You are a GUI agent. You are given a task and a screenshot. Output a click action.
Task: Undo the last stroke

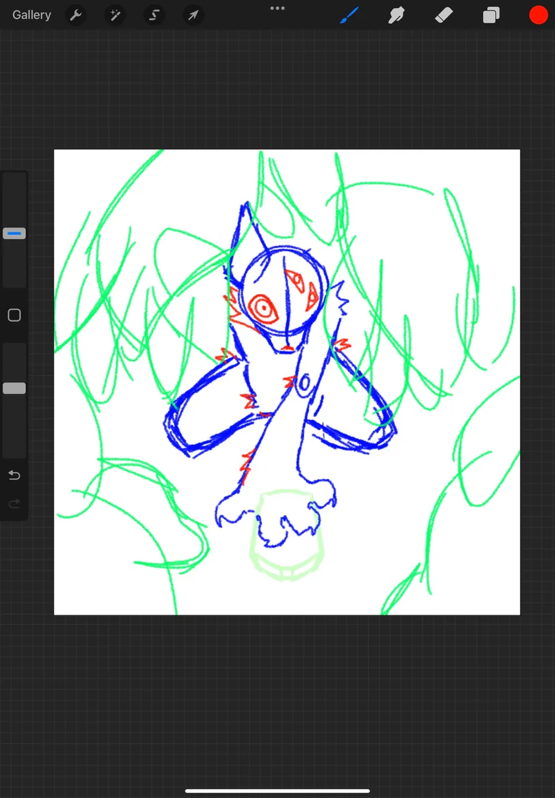pos(14,475)
